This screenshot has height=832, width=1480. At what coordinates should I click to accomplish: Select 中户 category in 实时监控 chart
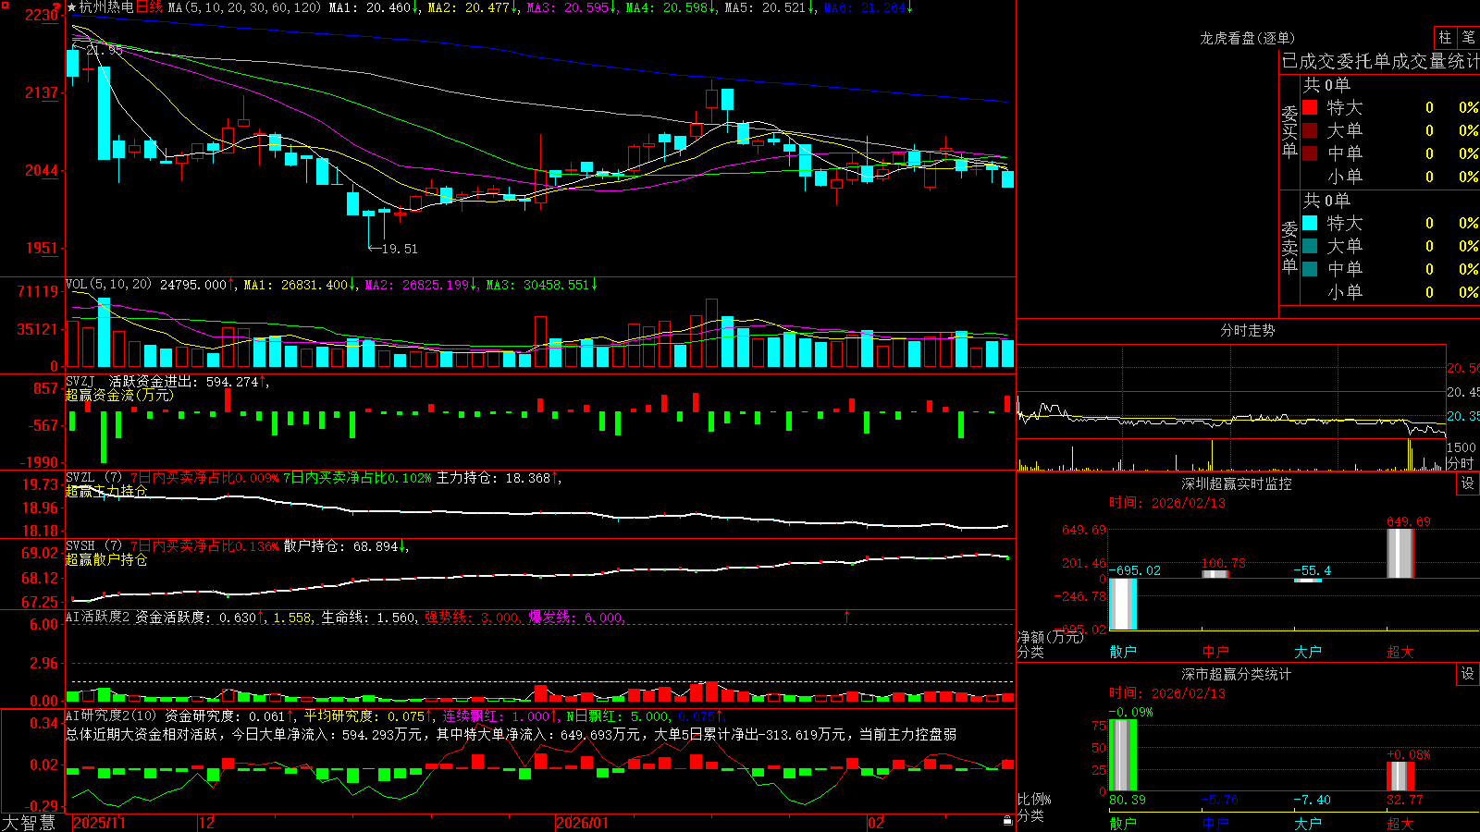(x=1215, y=652)
